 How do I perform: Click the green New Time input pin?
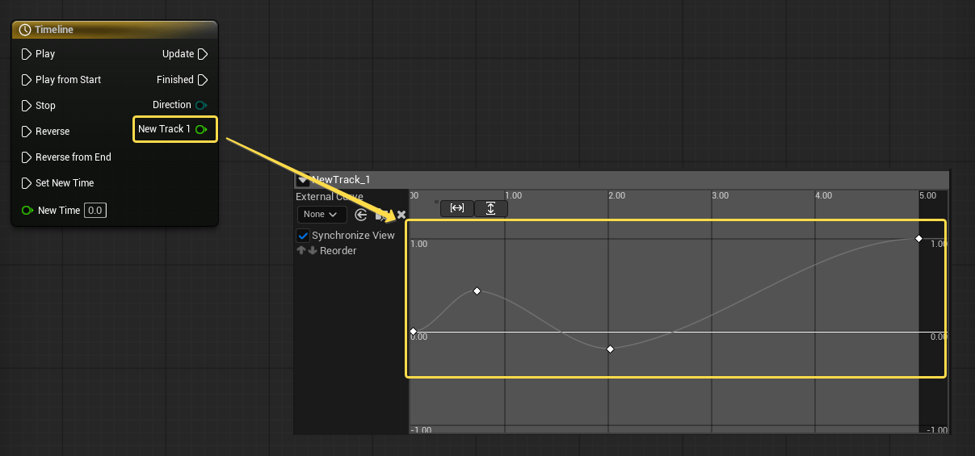[27, 211]
